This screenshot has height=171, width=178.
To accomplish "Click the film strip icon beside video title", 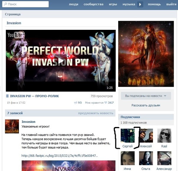I will pyautogui.click(x=7, y=96).
